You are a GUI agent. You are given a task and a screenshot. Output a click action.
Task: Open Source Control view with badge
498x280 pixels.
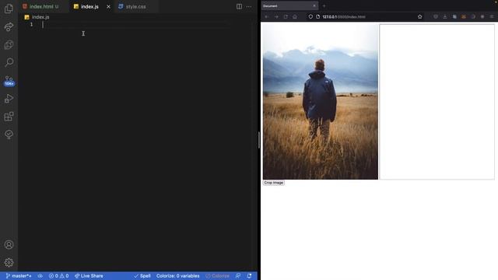(x=9, y=81)
